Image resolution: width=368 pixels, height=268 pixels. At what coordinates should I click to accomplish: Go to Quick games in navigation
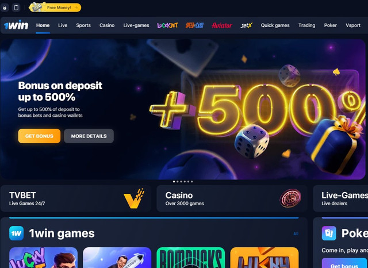[275, 25]
